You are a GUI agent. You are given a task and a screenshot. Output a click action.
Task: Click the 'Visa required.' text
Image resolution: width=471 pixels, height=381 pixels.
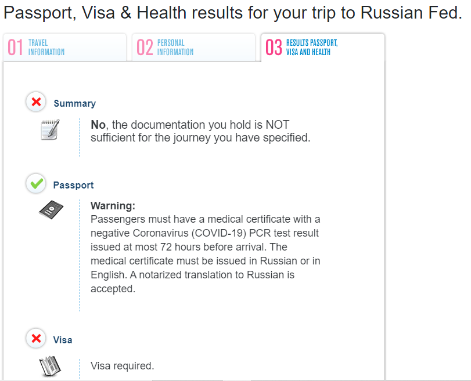[123, 366]
